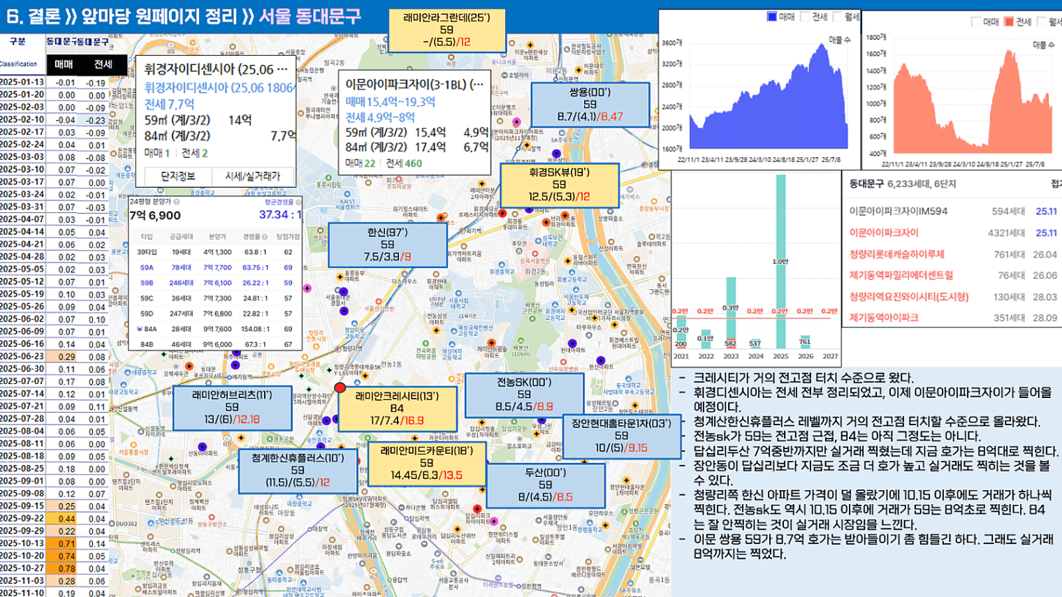This screenshot has width=1062, height=597.
Task: Click 전세 460 in the 이문아이파크자이 popup
Action: [x=404, y=163]
